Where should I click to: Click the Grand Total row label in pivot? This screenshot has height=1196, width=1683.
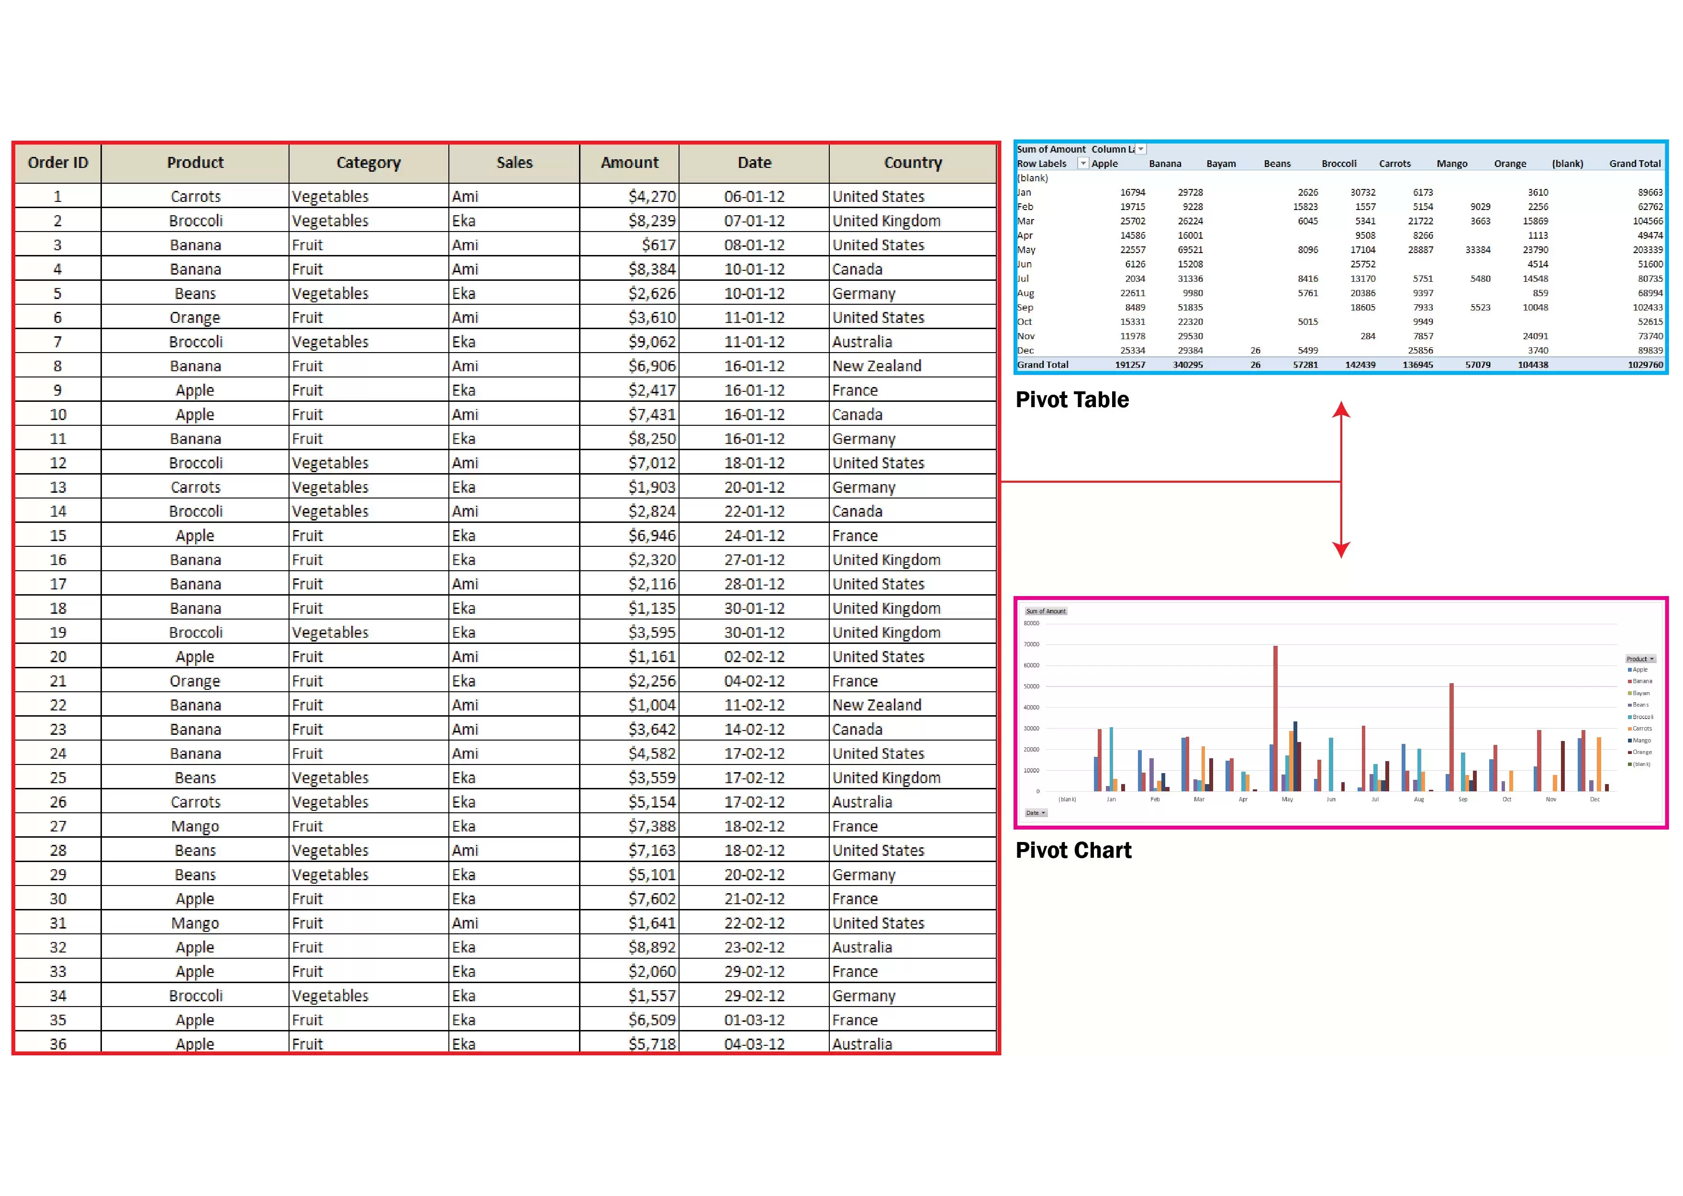tap(1042, 365)
